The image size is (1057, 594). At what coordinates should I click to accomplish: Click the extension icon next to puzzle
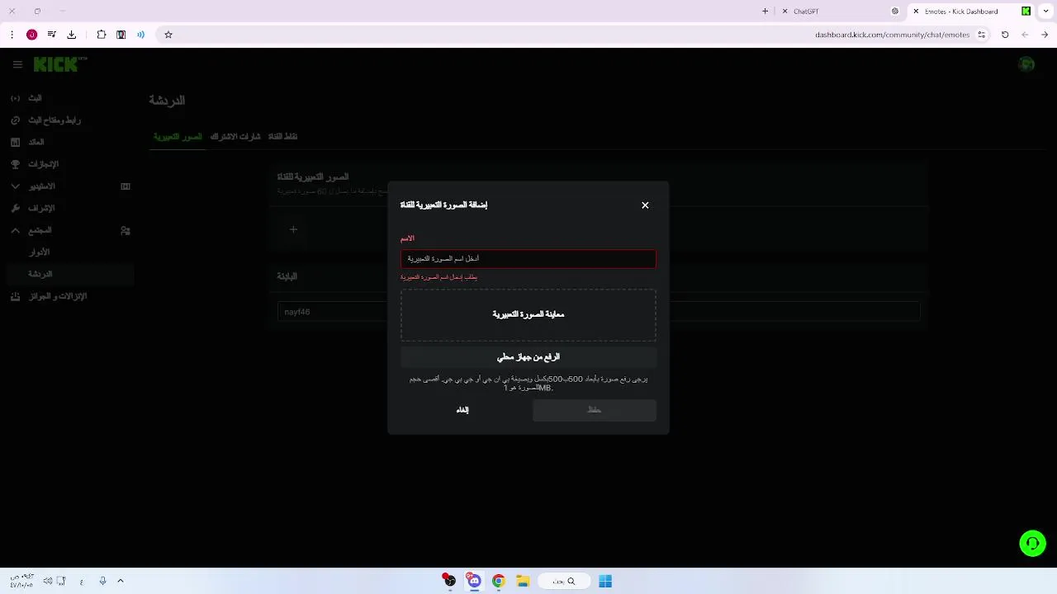[121, 35]
